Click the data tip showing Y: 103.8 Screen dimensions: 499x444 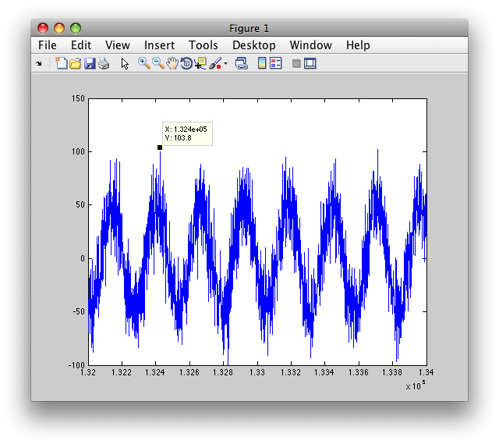point(187,133)
